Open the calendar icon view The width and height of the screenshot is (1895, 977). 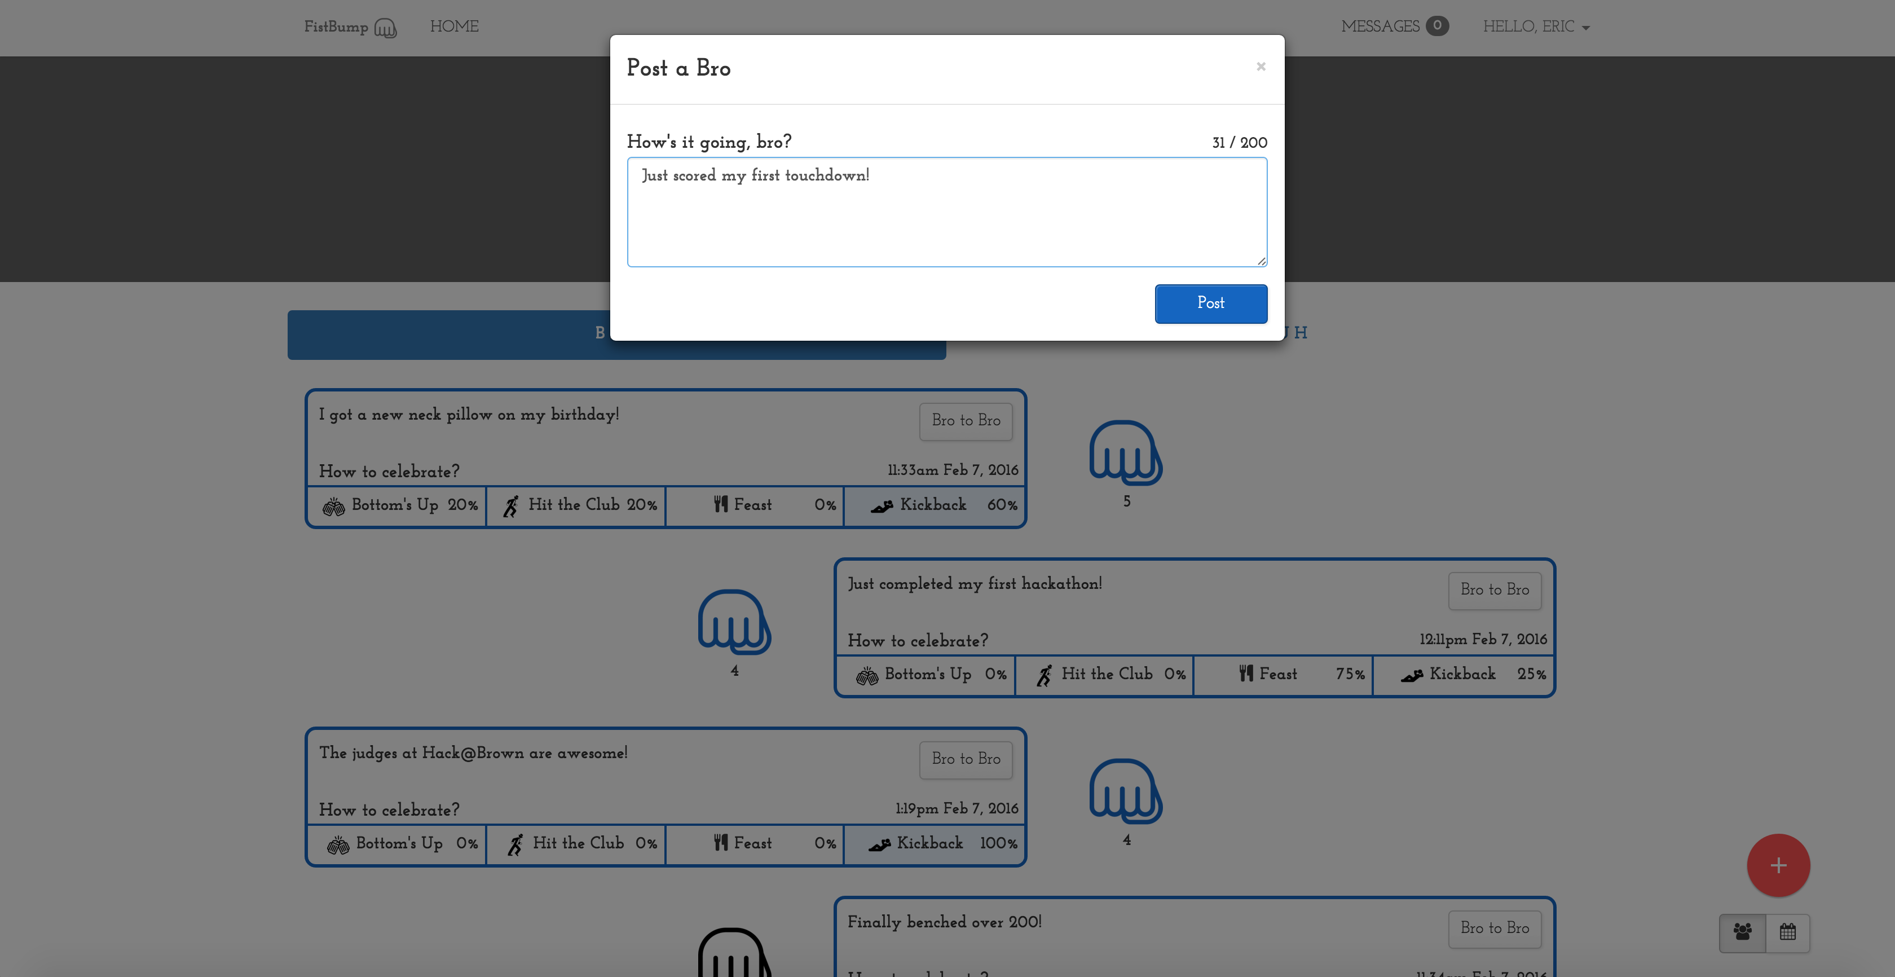[1788, 932]
